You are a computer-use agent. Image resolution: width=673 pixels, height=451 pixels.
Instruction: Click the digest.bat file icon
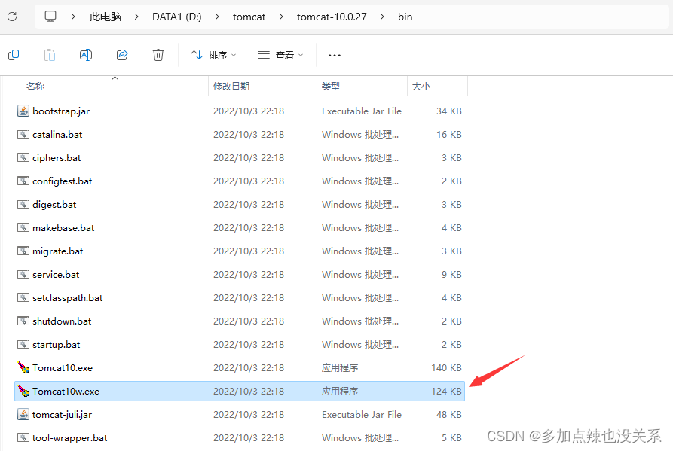pyautogui.click(x=23, y=204)
